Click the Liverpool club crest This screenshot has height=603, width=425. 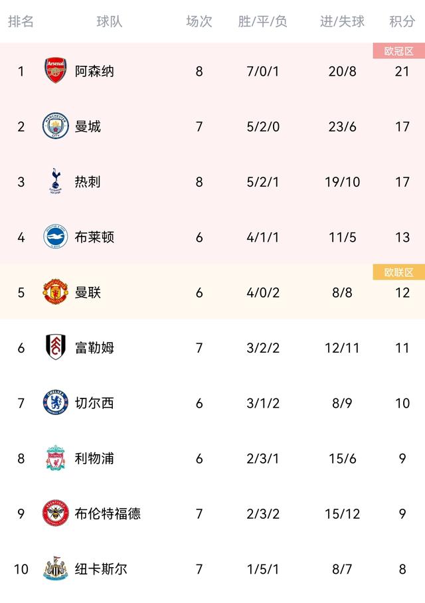(56, 458)
